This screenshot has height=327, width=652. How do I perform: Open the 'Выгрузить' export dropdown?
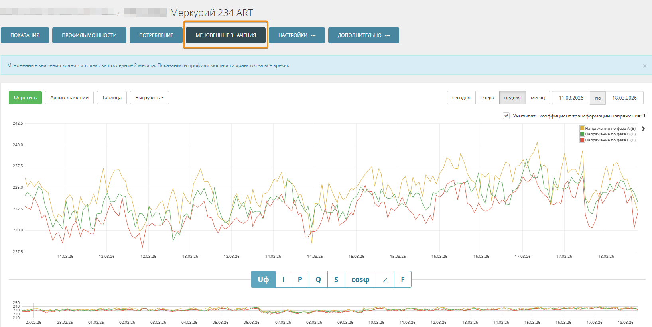(x=149, y=98)
